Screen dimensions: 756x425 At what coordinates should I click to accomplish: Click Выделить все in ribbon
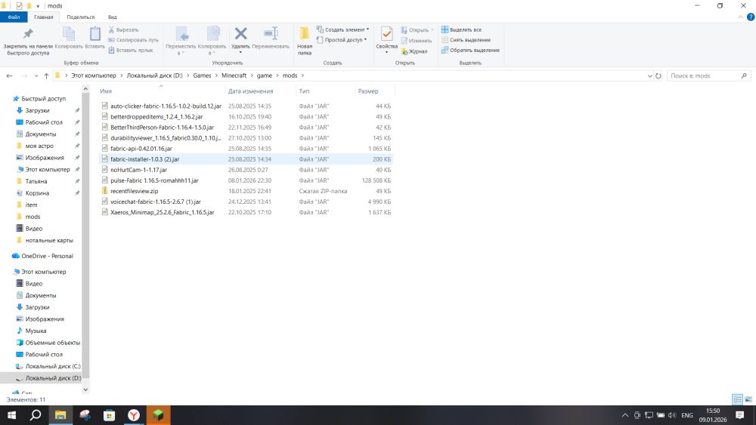tap(461, 30)
